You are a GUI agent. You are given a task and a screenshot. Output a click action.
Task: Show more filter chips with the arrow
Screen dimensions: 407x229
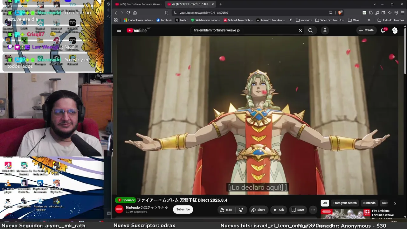(x=395, y=203)
